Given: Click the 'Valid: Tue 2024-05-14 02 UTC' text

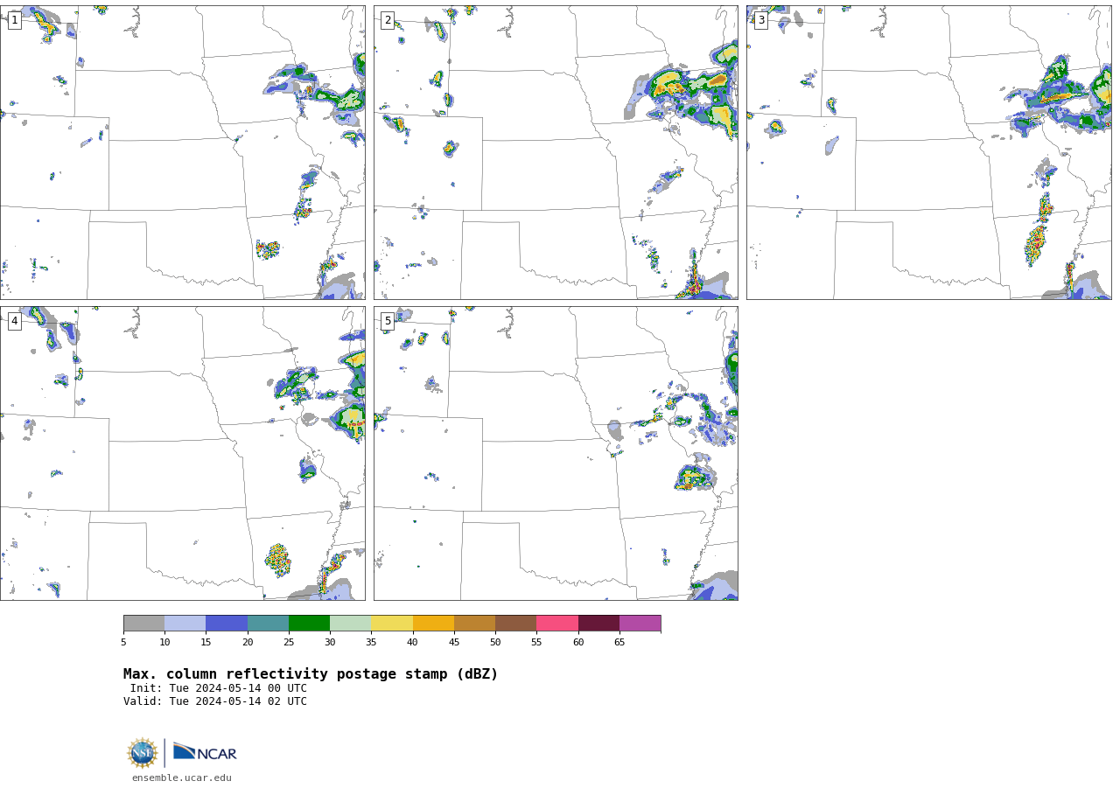Looking at the screenshot, I should click(x=215, y=701).
